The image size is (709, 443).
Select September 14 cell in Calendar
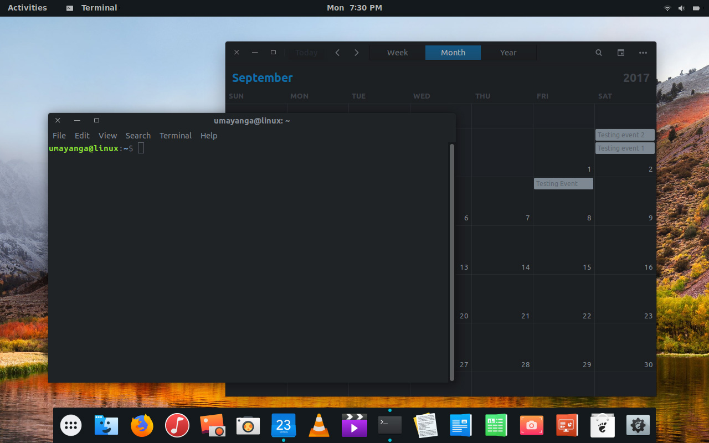click(502, 250)
